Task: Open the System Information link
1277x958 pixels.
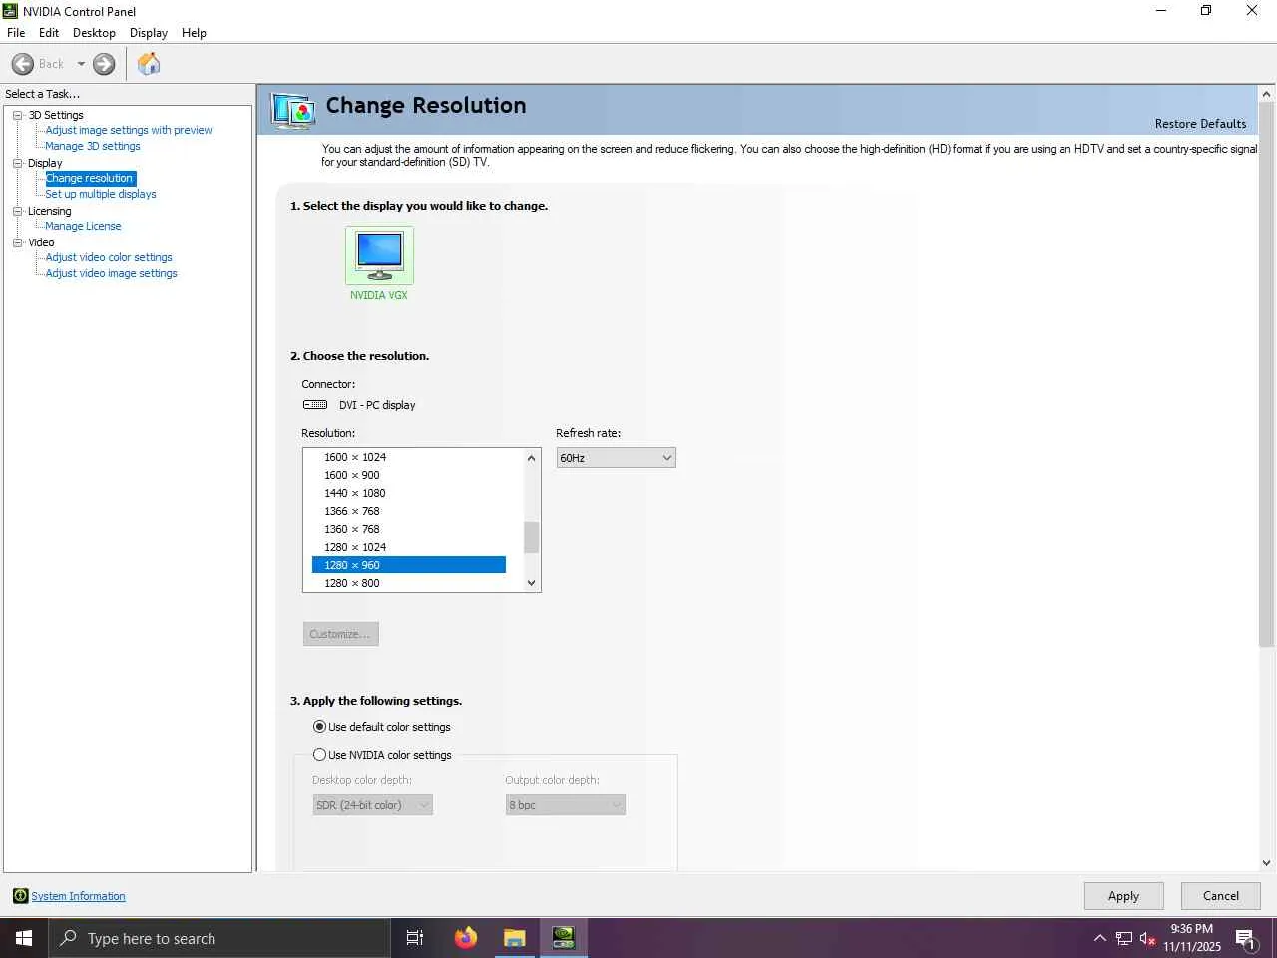Action: click(78, 896)
